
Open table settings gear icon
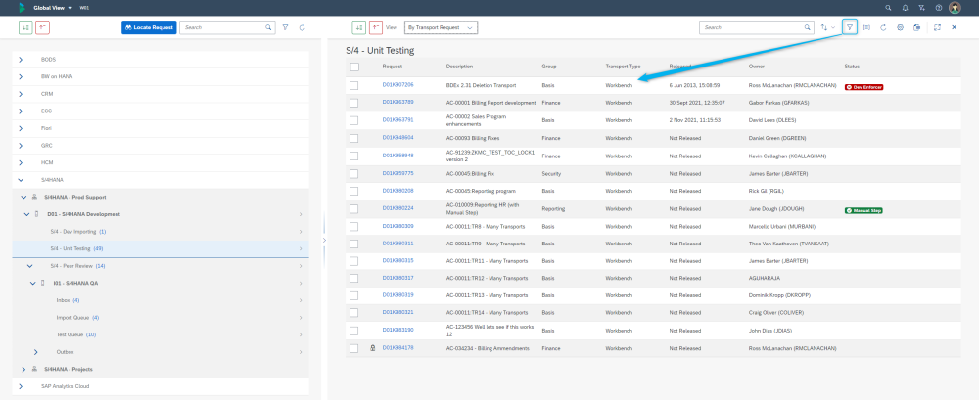[900, 27]
